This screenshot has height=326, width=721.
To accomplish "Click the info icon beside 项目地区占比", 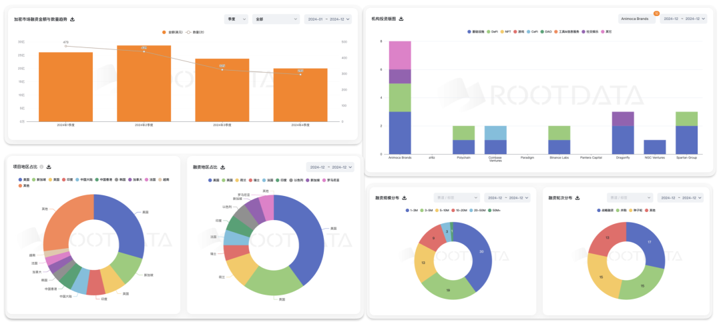I will [x=41, y=167].
